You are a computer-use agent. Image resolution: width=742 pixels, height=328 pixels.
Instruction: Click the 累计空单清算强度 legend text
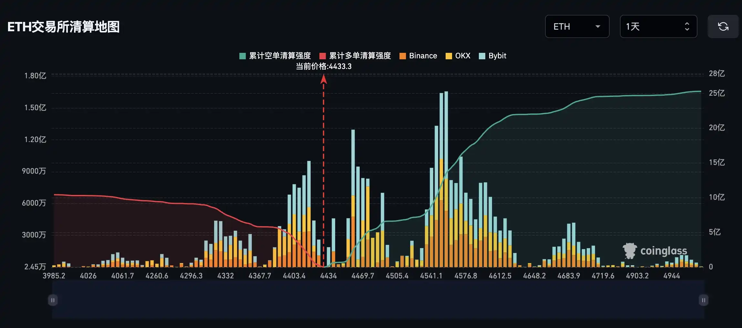pos(280,56)
